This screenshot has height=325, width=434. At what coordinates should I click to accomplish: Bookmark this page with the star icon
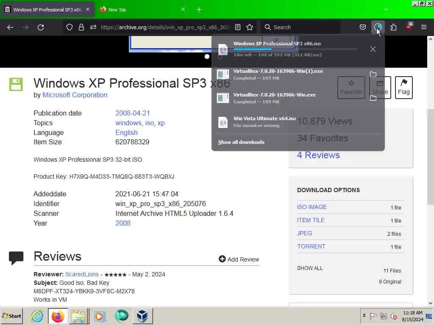tap(250, 27)
